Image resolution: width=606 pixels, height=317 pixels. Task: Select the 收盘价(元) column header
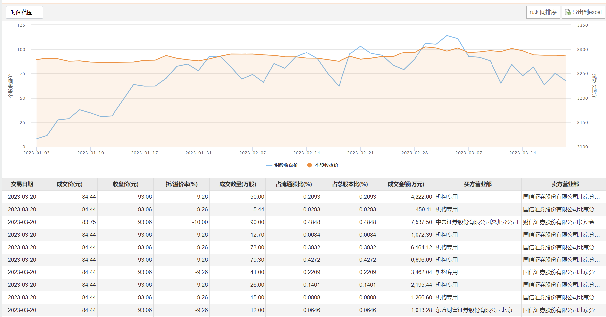click(125, 184)
